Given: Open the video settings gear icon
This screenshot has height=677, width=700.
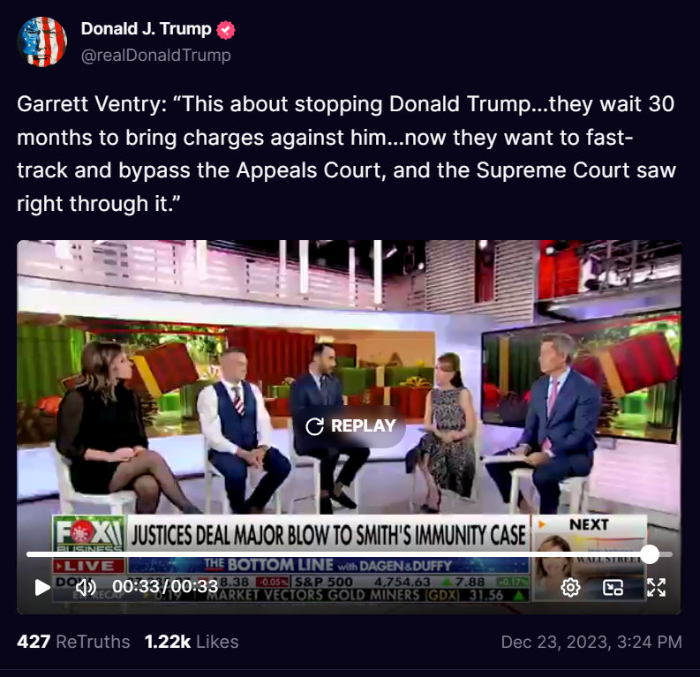Looking at the screenshot, I should click(x=570, y=587).
